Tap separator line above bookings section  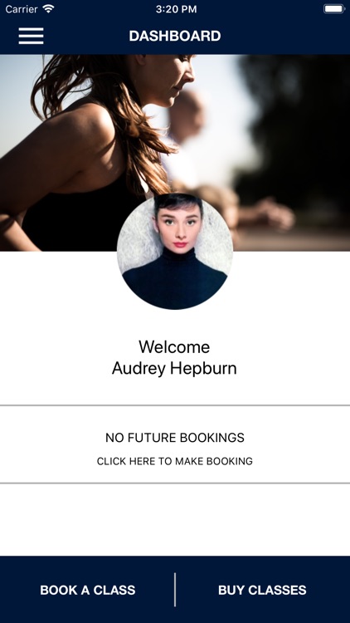tap(175, 405)
